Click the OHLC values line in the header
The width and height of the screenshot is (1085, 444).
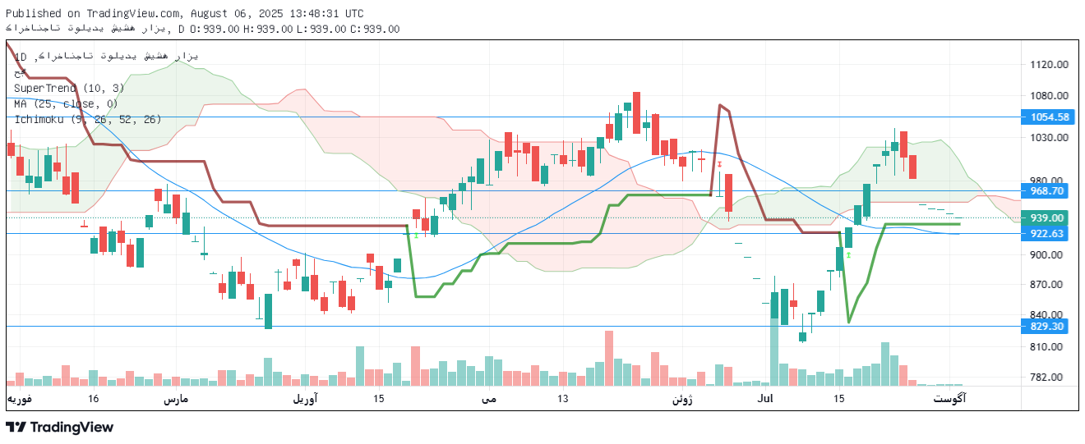point(294,29)
